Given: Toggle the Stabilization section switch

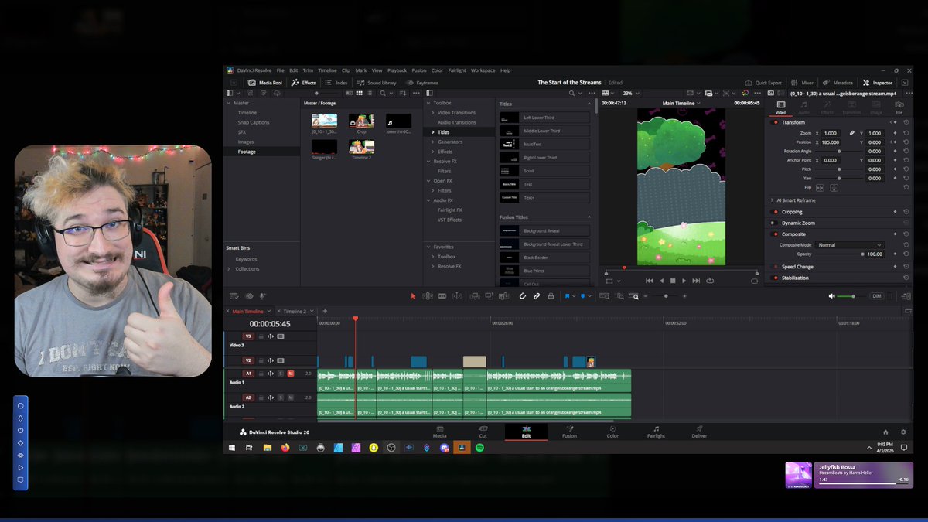Looking at the screenshot, I should tap(776, 278).
